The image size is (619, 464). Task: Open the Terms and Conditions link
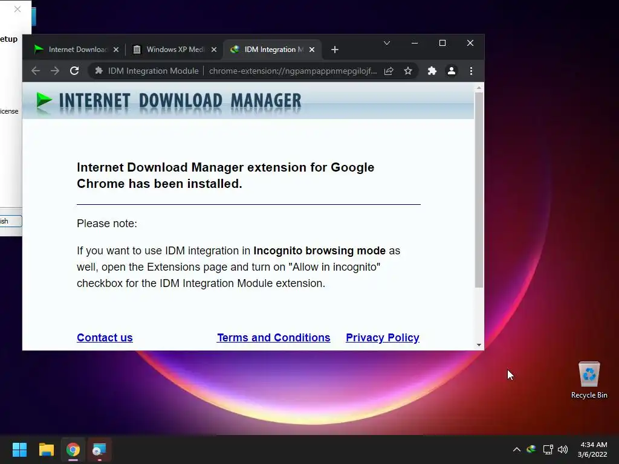click(274, 338)
